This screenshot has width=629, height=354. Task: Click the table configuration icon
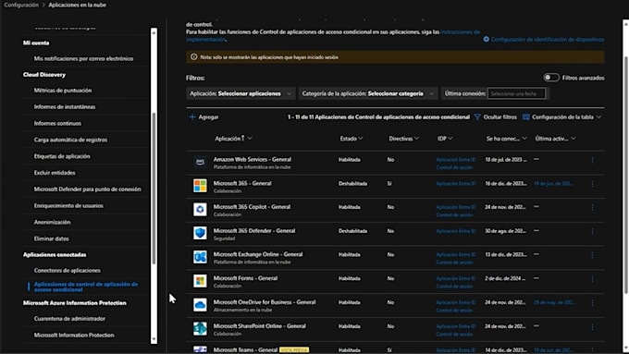[x=526, y=117]
